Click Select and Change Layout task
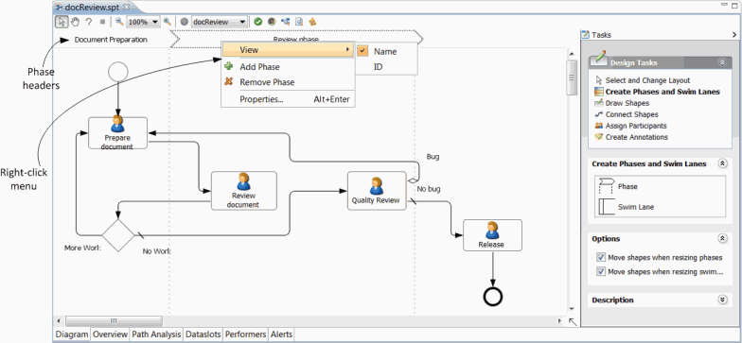Viewport: 742px width, 343px height. [647, 80]
